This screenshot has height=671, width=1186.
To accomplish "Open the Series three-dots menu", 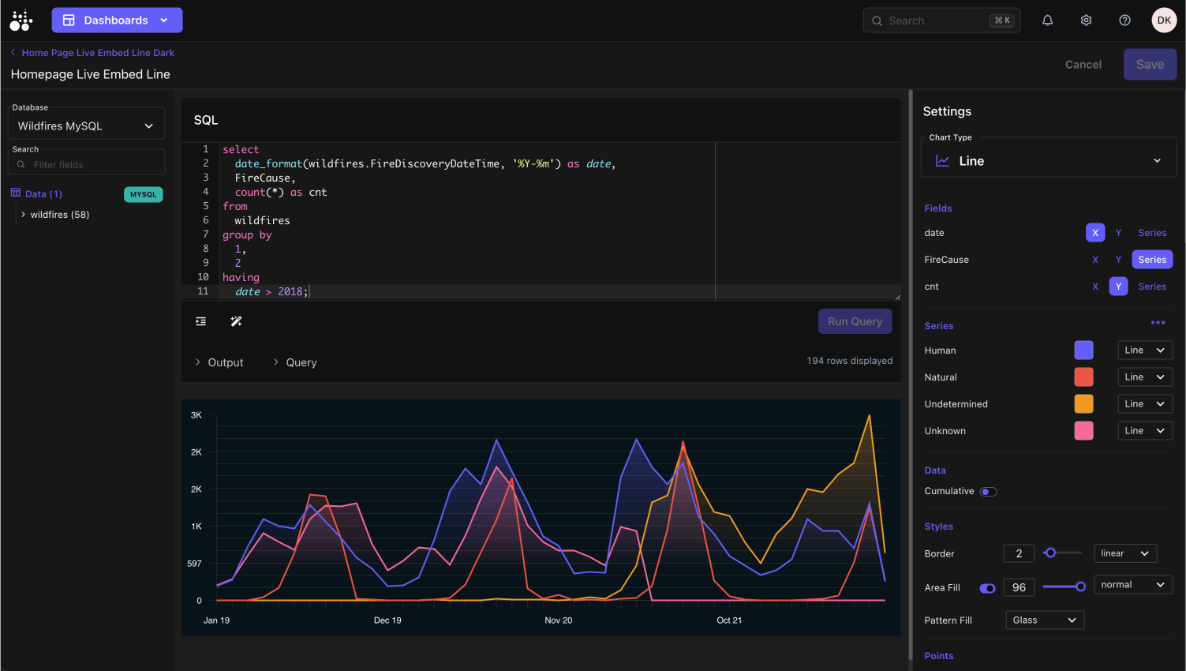I will point(1158,323).
